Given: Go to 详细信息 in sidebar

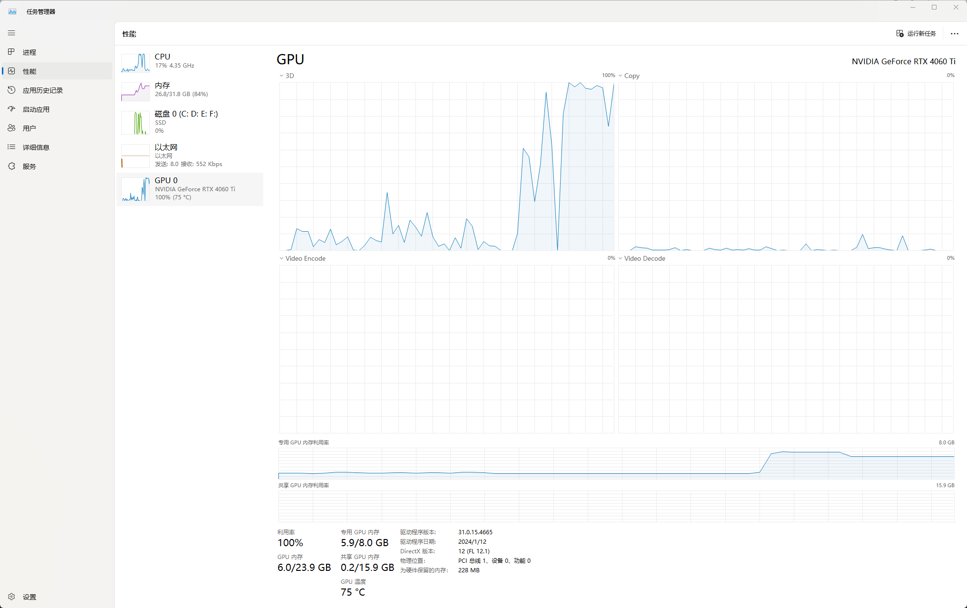Looking at the screenshot, I should 57,147.
